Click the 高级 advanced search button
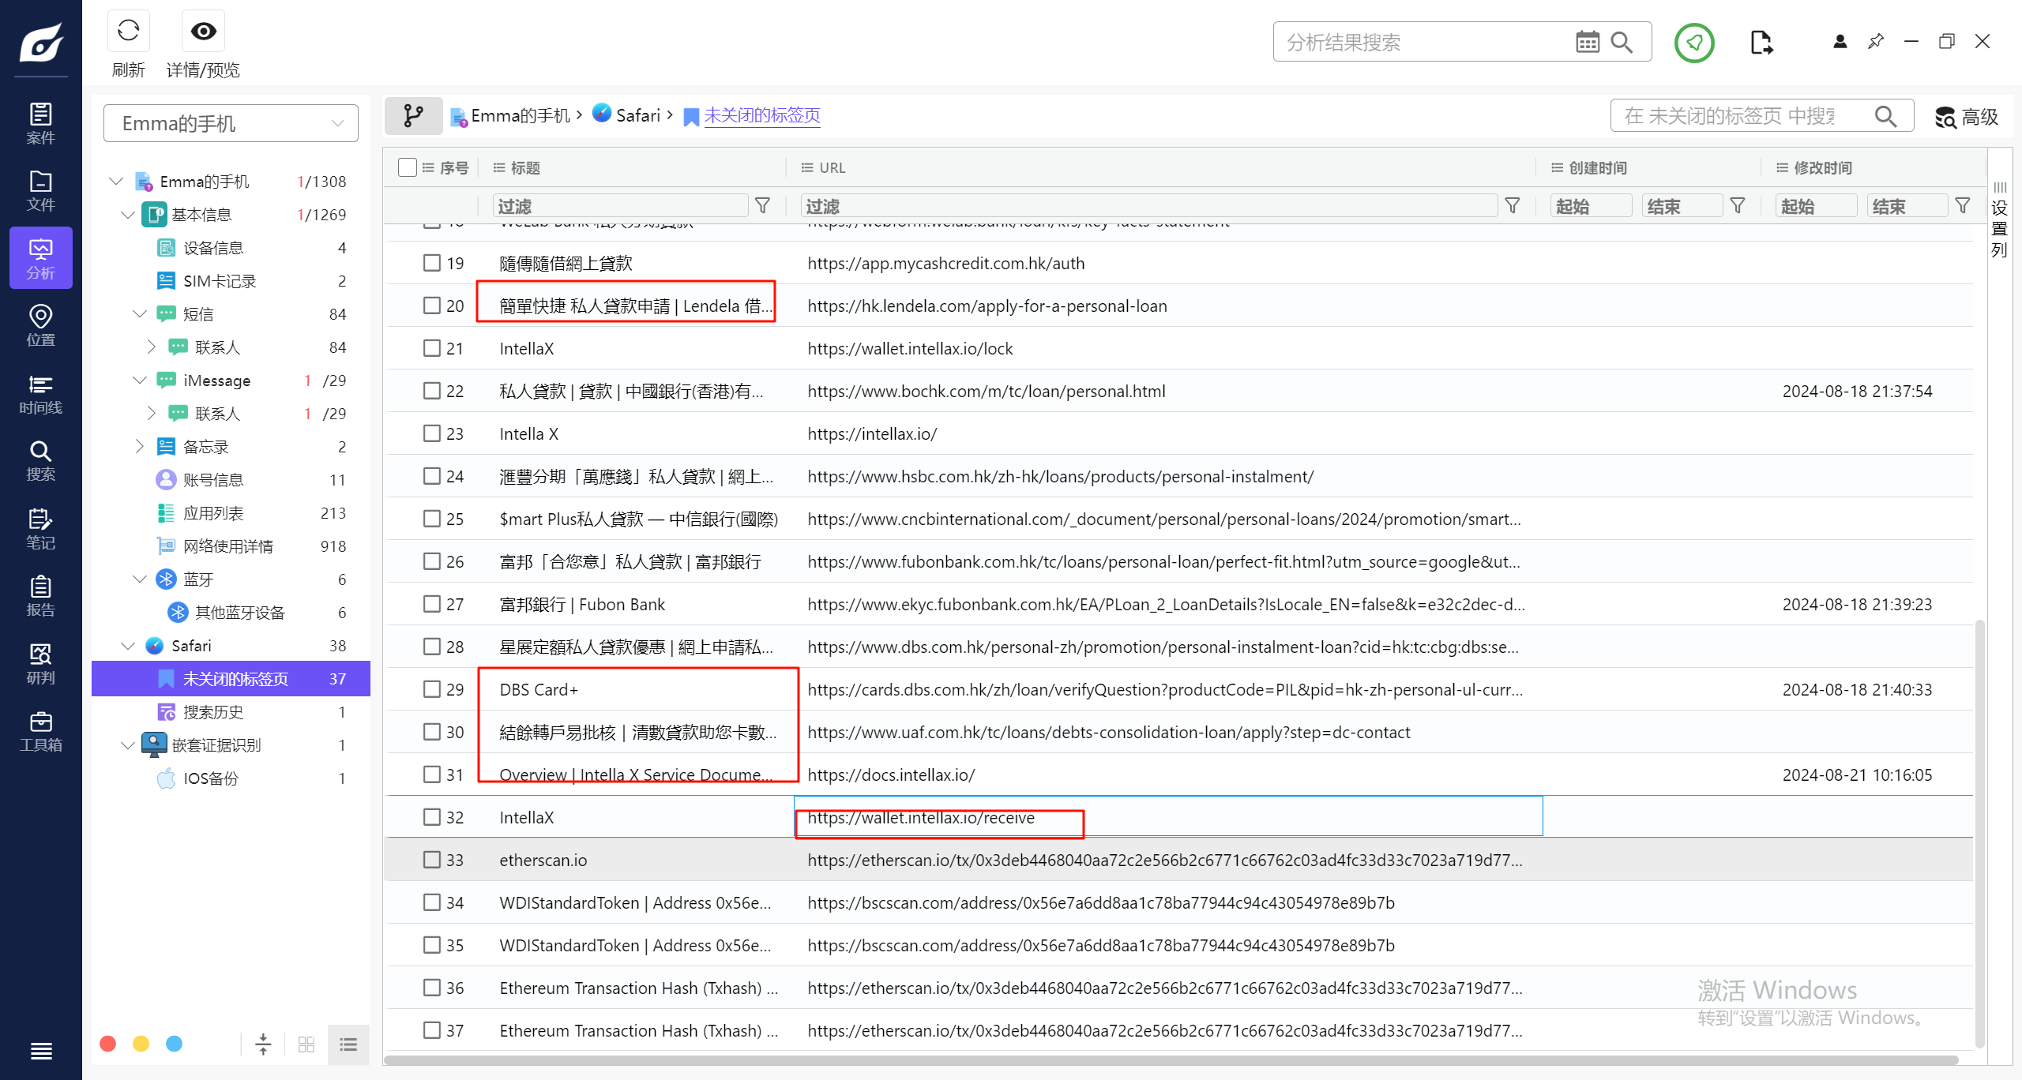 (x=1967, y=117)
